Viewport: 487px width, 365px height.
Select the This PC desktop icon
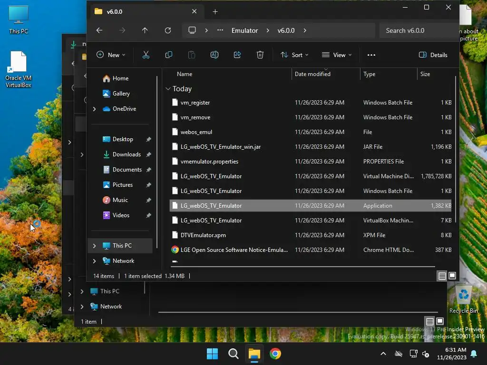tap(19, 19)
